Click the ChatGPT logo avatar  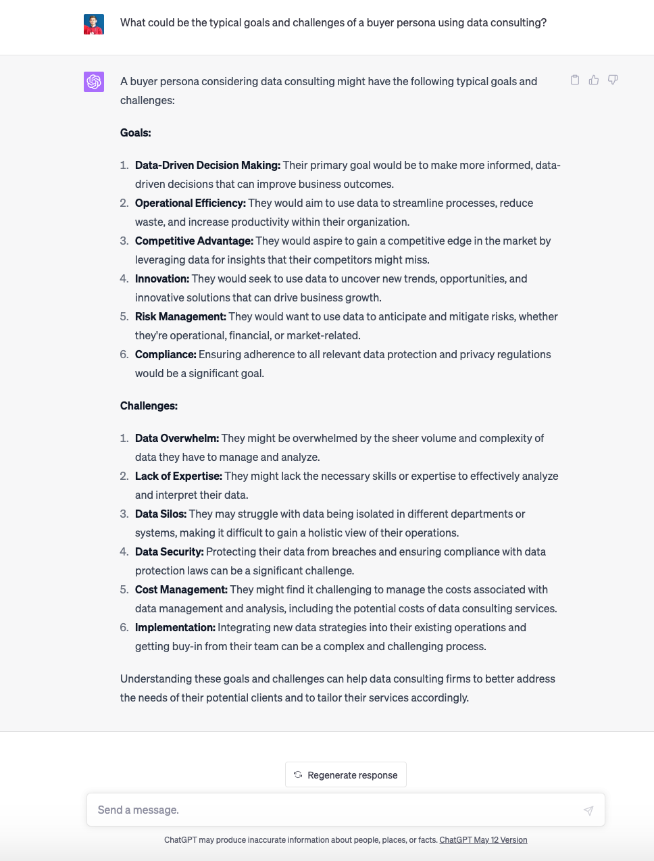[x=94, y=82]
